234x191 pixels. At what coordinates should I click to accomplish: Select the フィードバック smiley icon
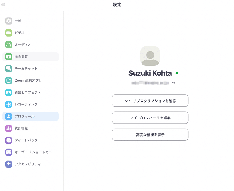coord(9,140)
